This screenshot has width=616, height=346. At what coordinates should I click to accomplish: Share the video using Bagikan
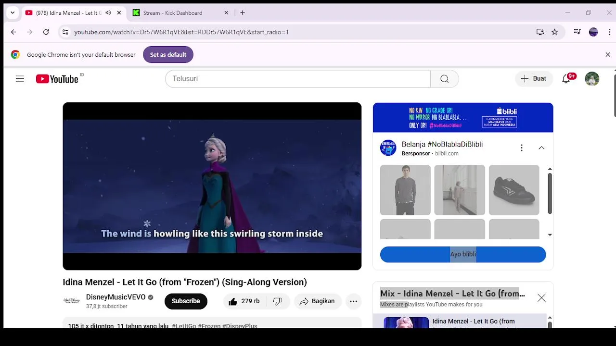click(317, 301)
